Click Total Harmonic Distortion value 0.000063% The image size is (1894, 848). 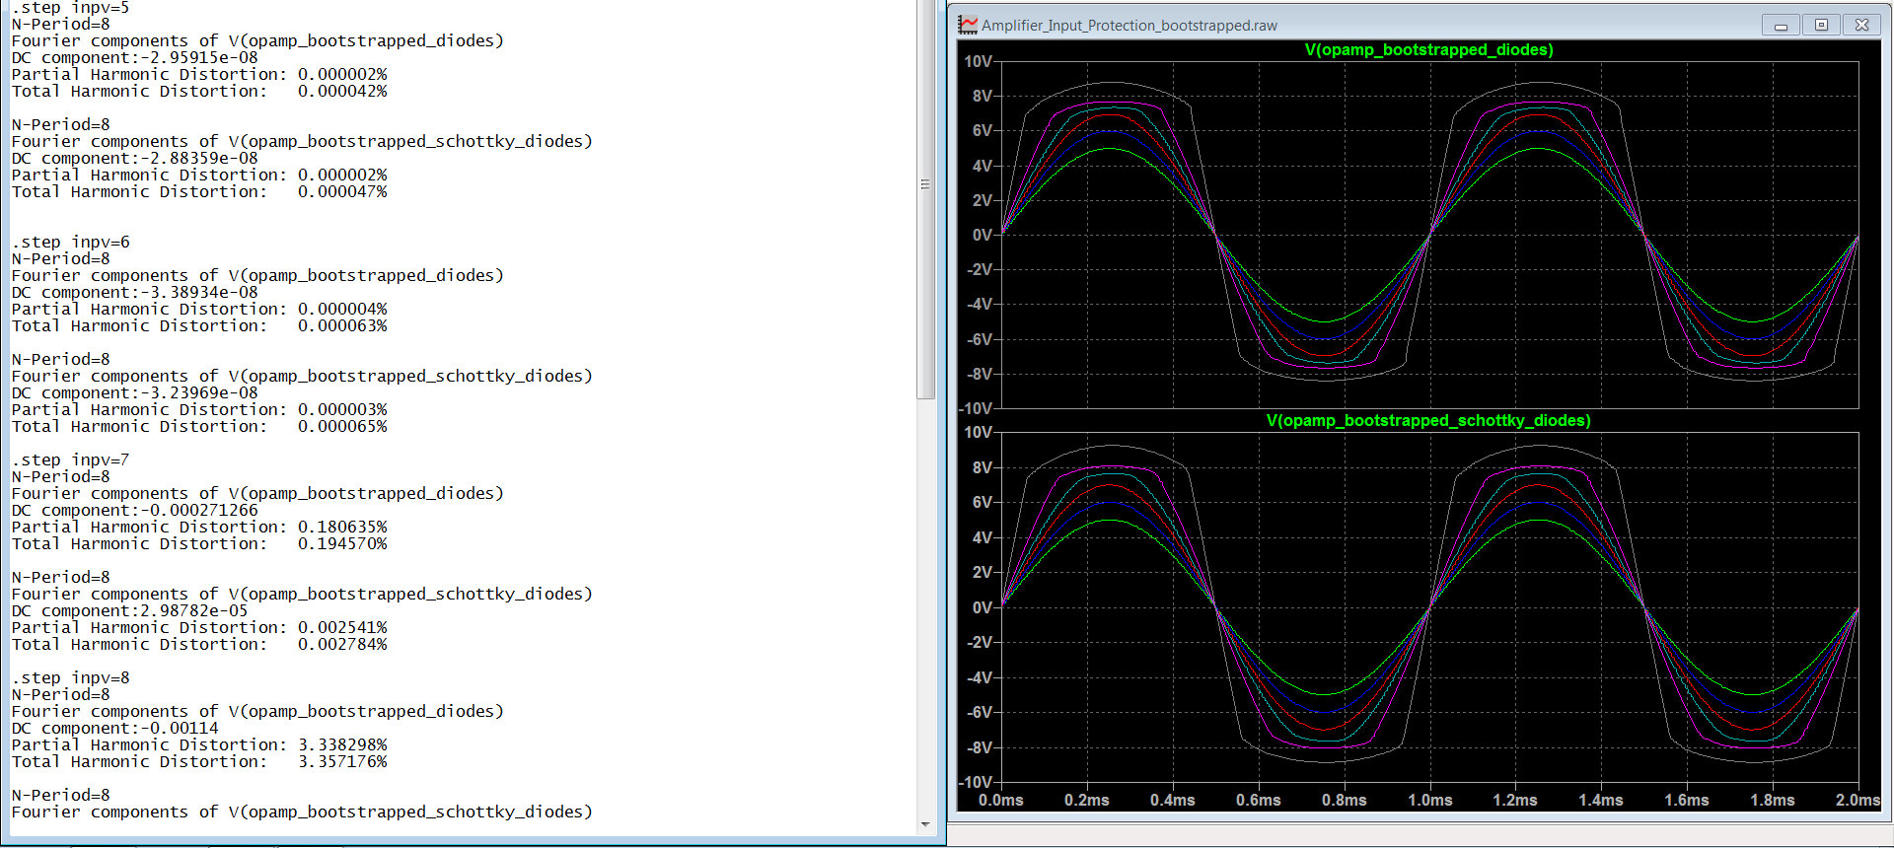[x=342, y=325]
